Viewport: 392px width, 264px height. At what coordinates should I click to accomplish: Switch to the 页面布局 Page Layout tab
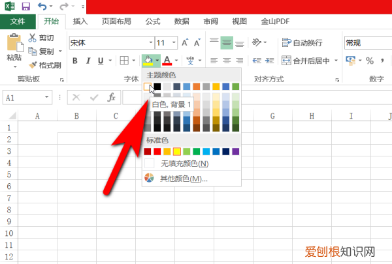[x=116, y=22]
